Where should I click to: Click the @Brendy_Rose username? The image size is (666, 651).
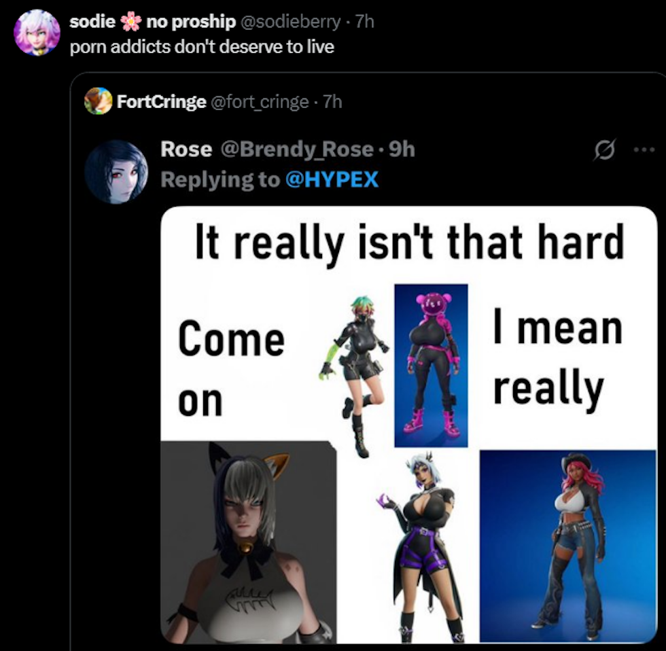(x=297, y=149)
